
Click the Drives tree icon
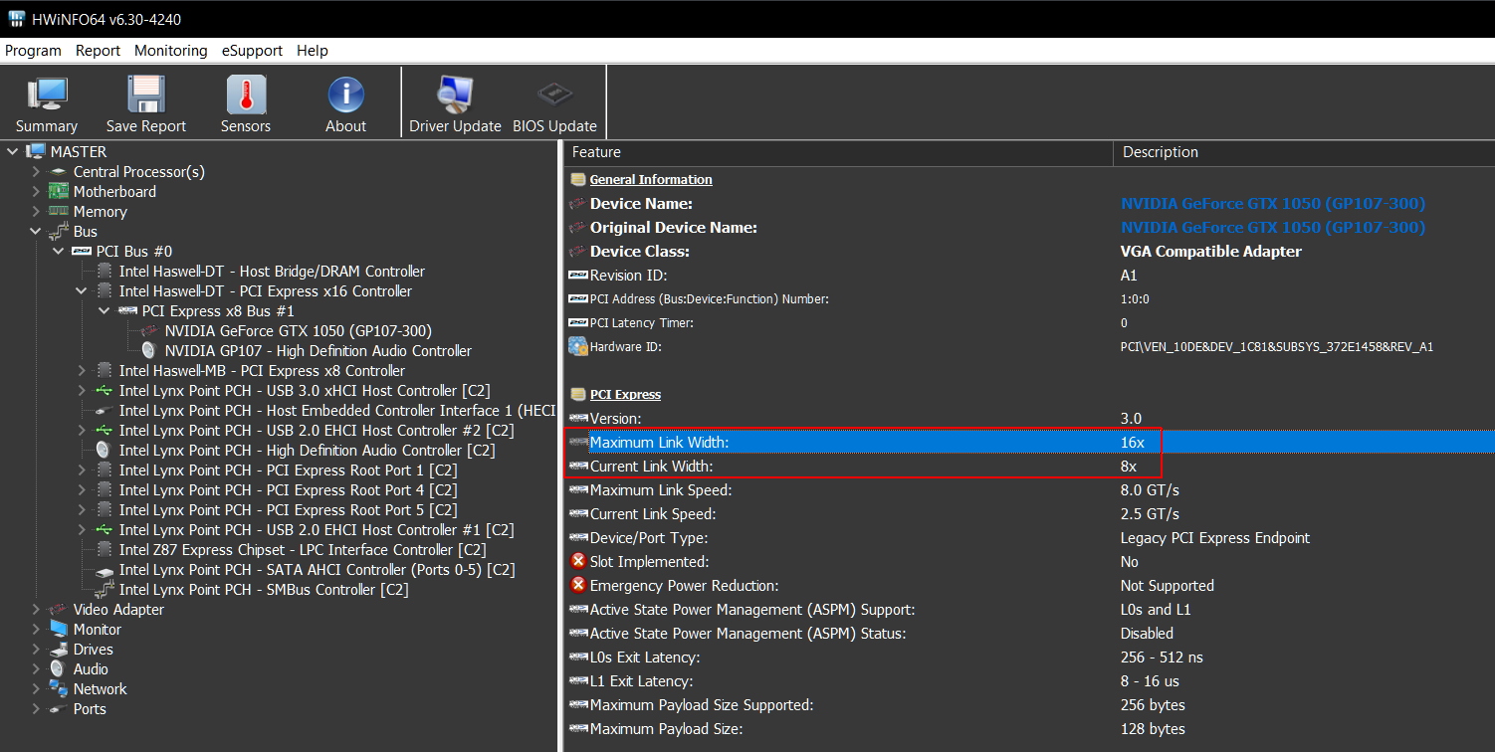59,649
